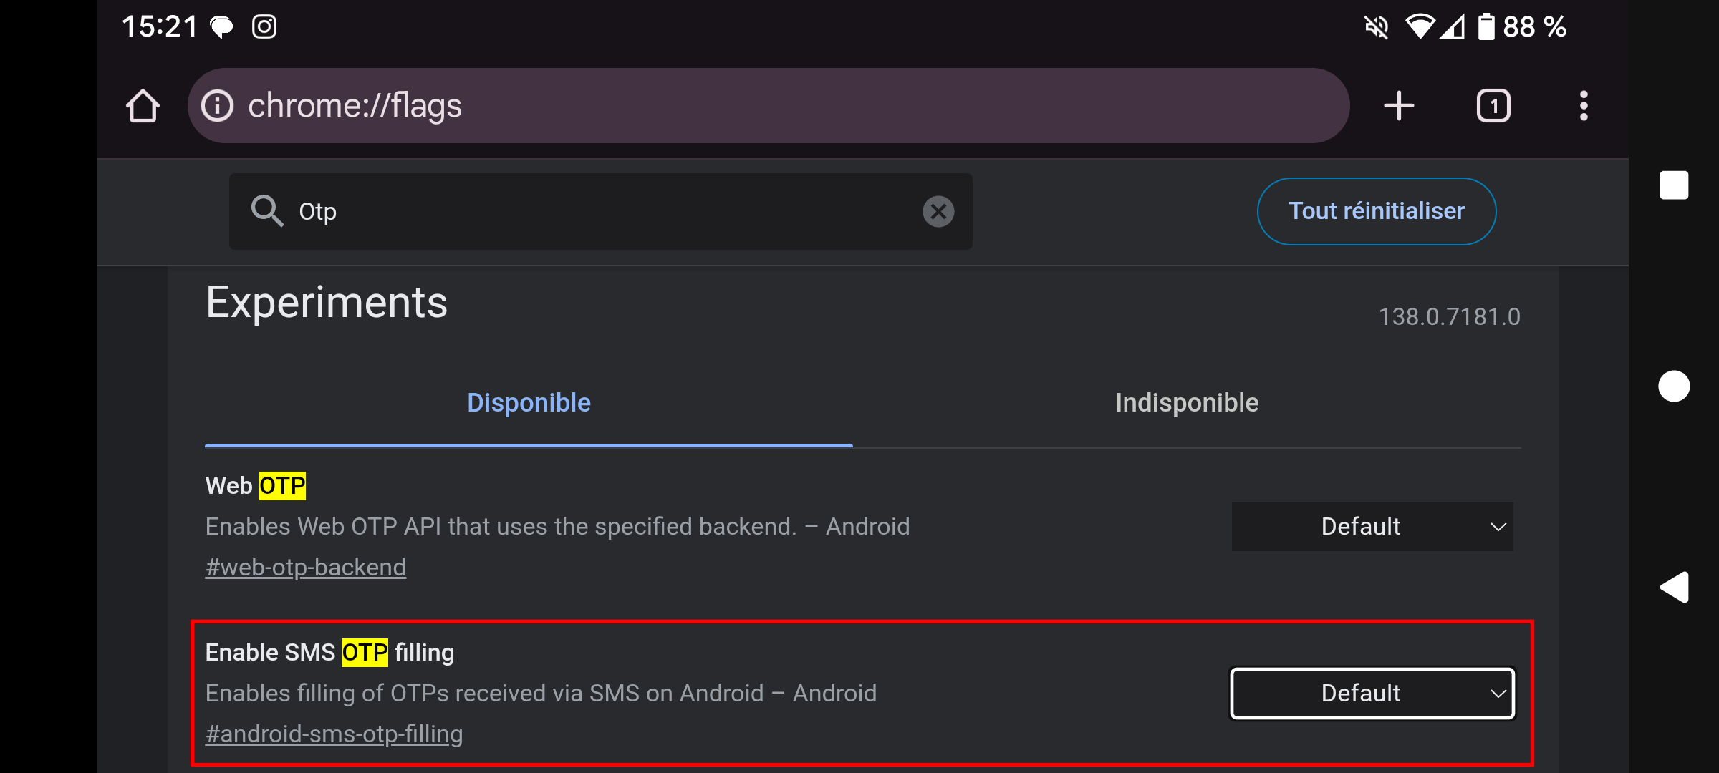Select the Disponible tab

coord(529,402)
